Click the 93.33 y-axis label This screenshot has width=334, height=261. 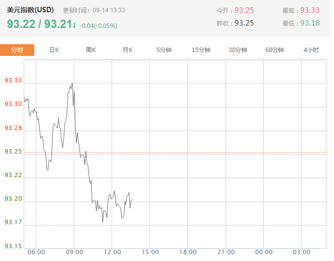click(x=13, y=80)
